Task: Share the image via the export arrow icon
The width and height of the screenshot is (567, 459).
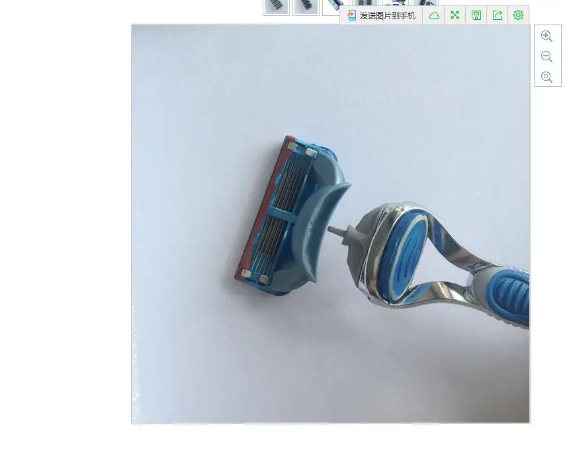Action: coord(498,15)
